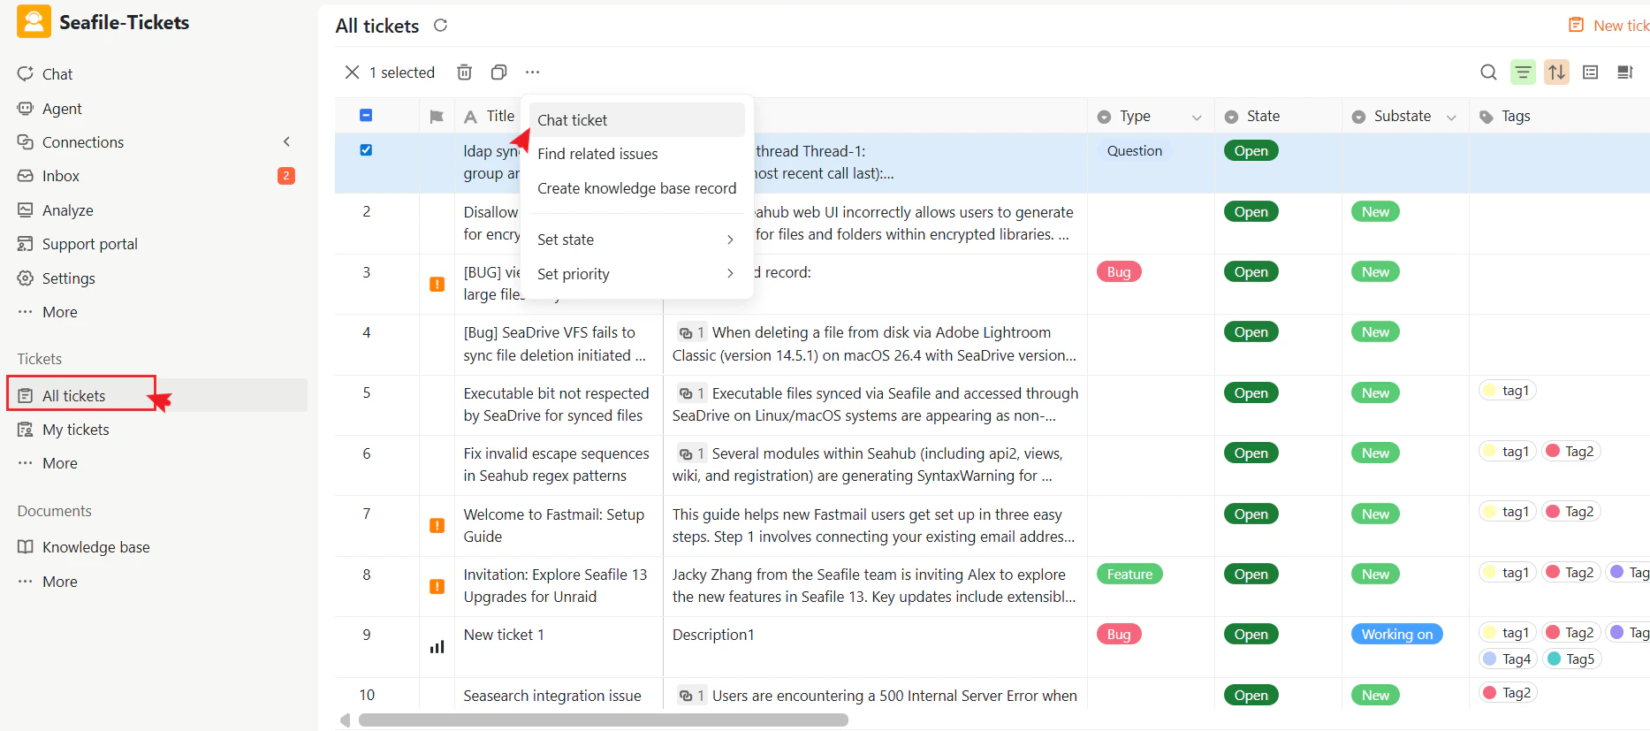The height and width of the screenshot is (731, 1650).
Task: Click the Working on substate badge
Action: coord(1396,635)
